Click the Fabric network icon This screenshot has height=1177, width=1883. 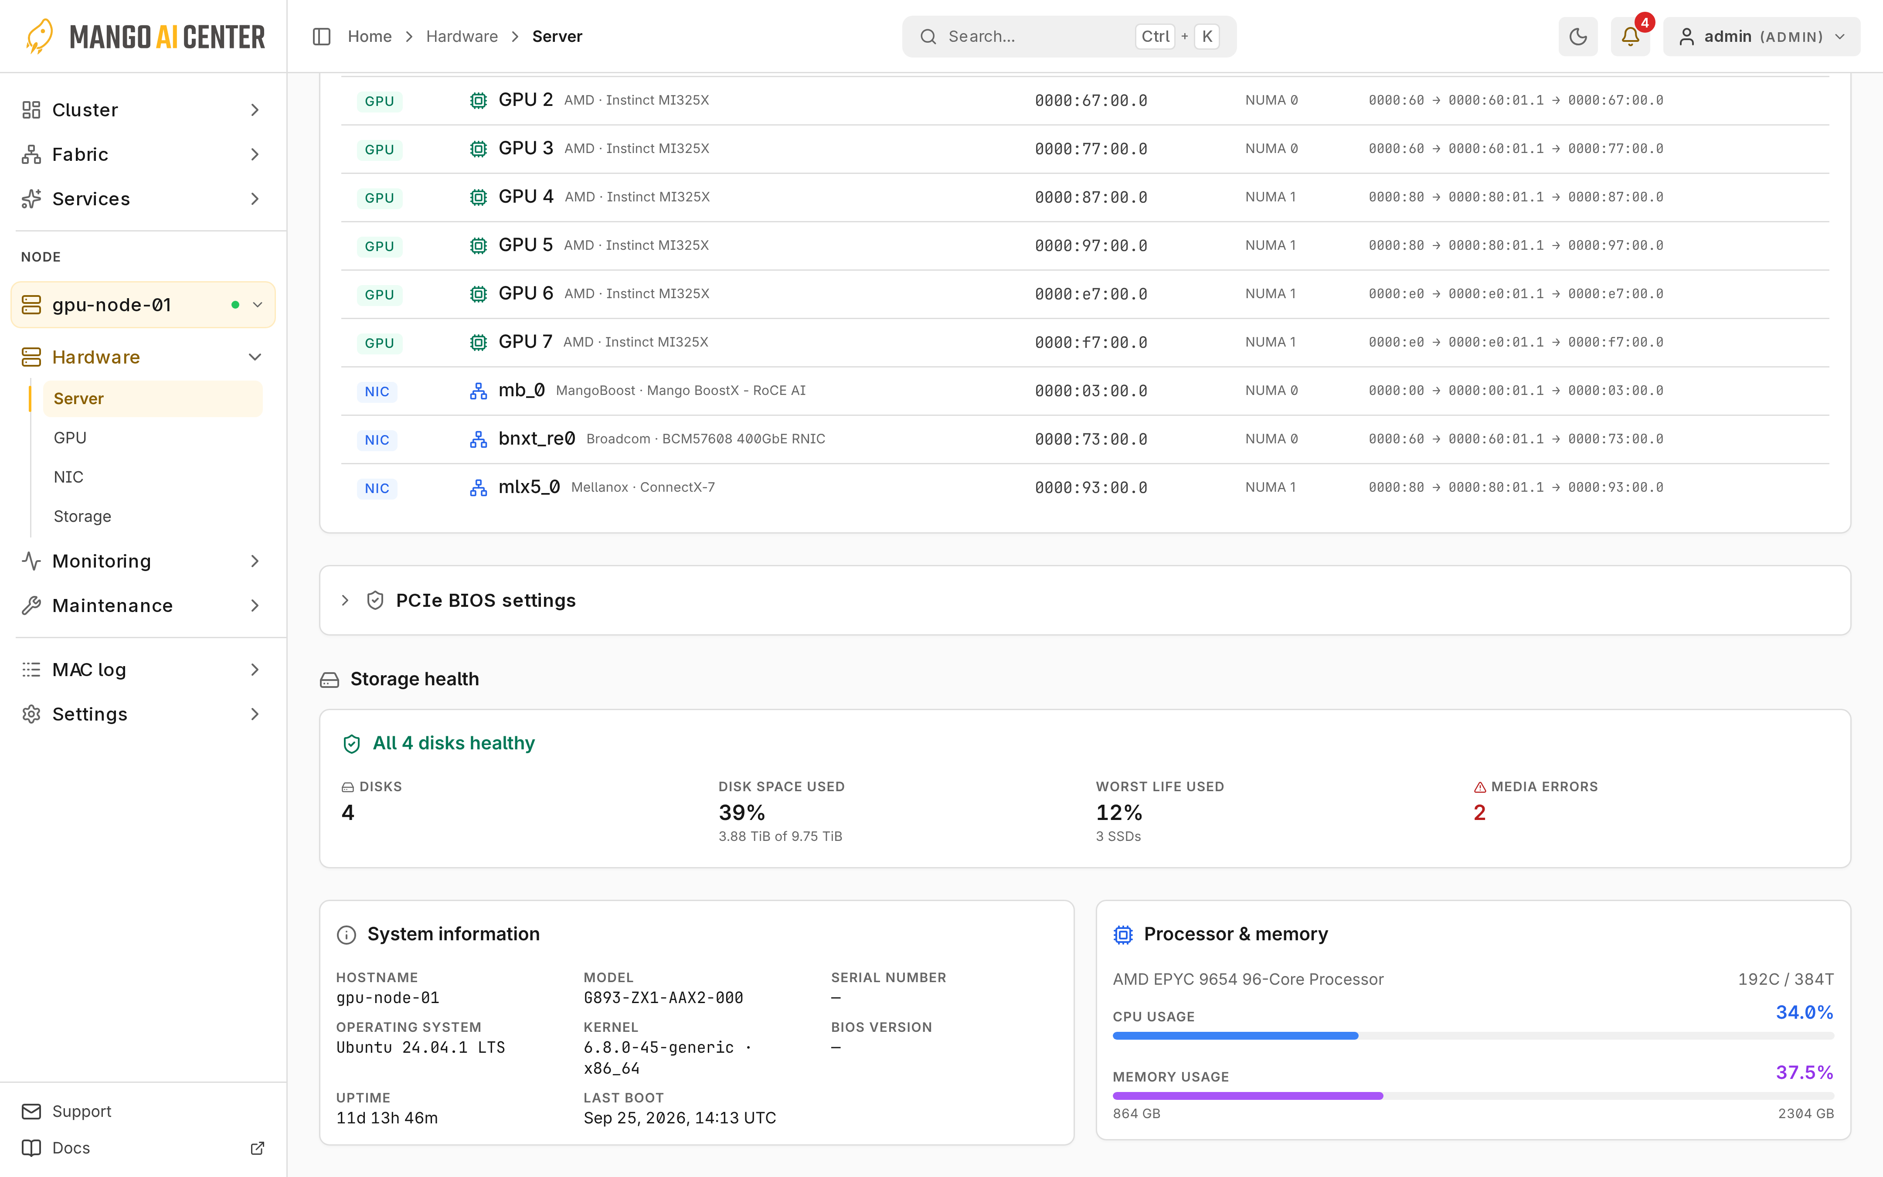31,154
